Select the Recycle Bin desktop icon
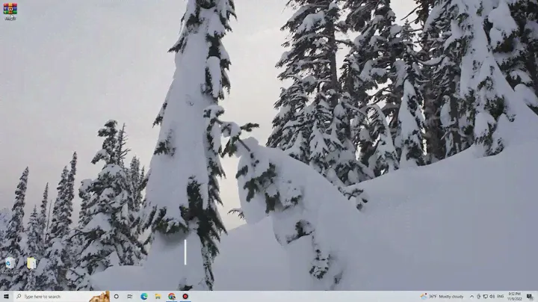This screenshot has height=302, width=538. tap(10, 263)
